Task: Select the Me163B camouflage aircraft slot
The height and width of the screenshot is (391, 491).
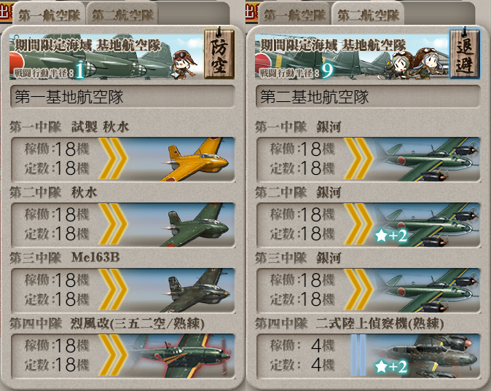Action: pos(122,291)
